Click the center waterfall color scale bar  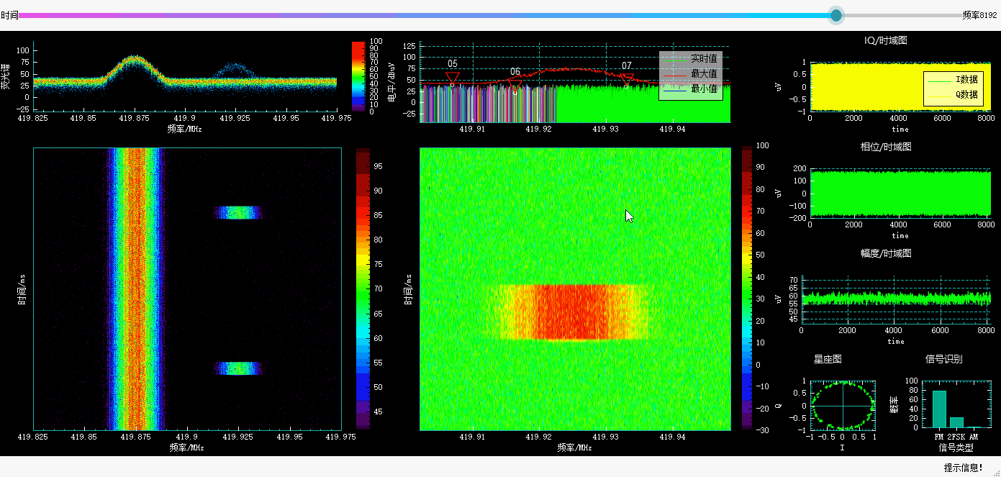747,289
